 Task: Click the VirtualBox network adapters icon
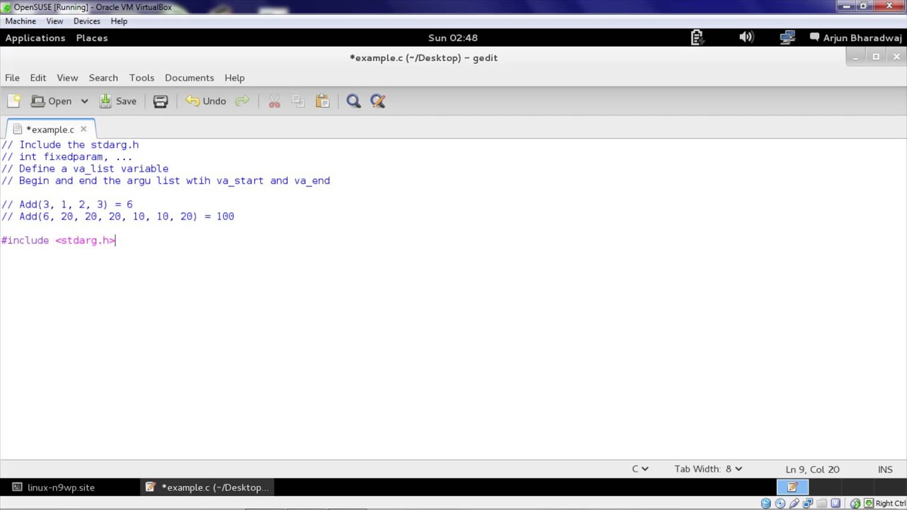point(808,504)
